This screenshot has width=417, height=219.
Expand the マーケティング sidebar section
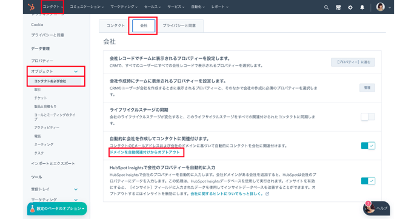(x=76, y=200)
